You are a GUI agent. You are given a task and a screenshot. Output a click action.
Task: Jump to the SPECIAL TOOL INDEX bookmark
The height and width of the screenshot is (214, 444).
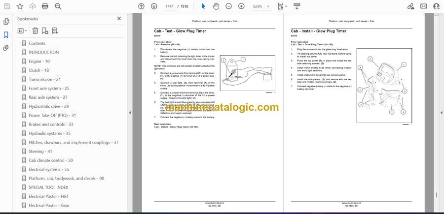48,187
